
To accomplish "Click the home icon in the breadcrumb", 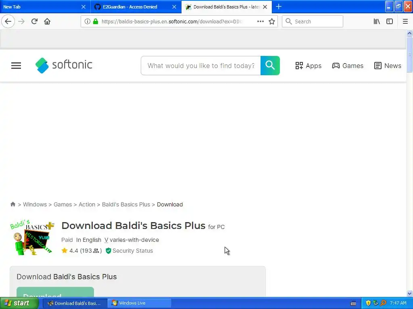I will 13,204.
